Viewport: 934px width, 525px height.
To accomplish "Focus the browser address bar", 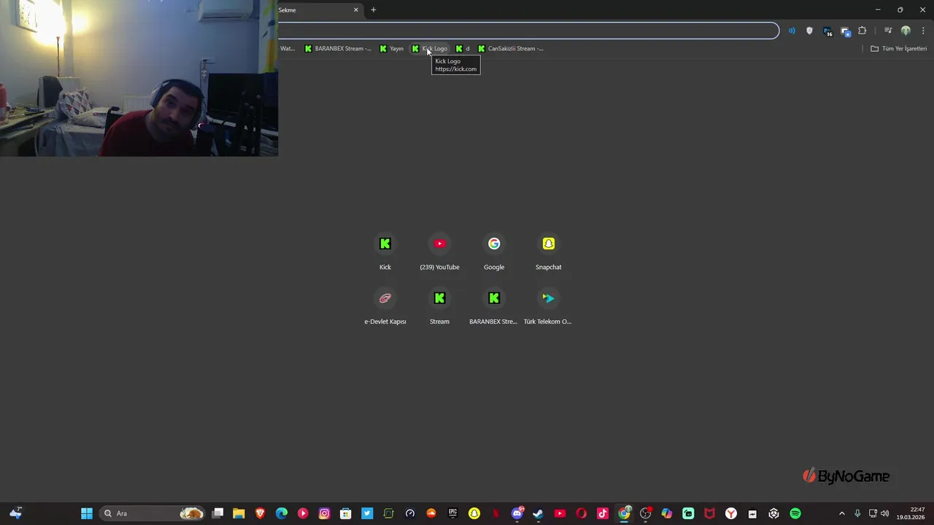I will pyautogui.click(x=528, y=31).
